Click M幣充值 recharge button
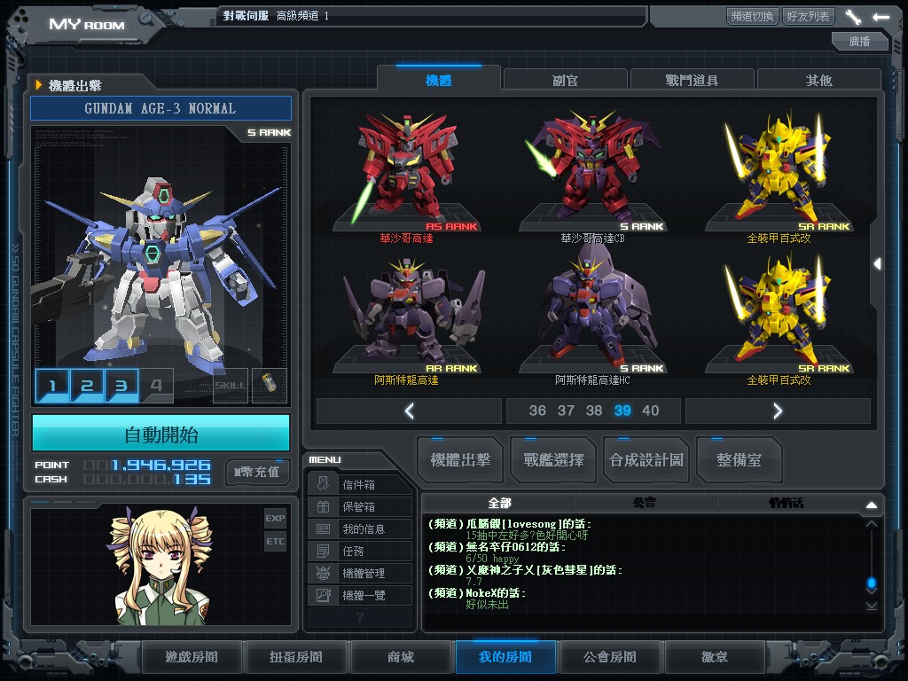 click(257, 472)
